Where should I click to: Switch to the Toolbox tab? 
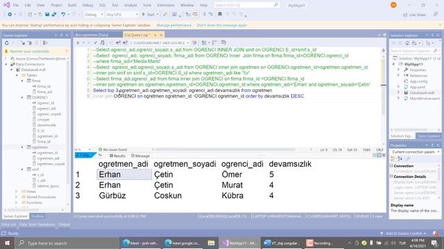[37, 216]
